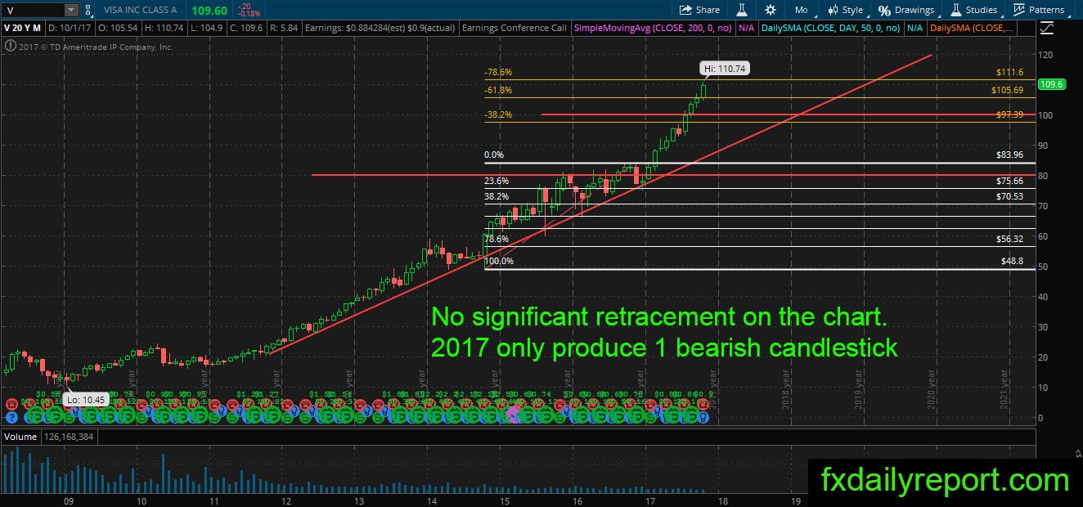Click the V 20 Y M chart label
The width and height of the screenshot is (1083, 507).
click(21, 28)
